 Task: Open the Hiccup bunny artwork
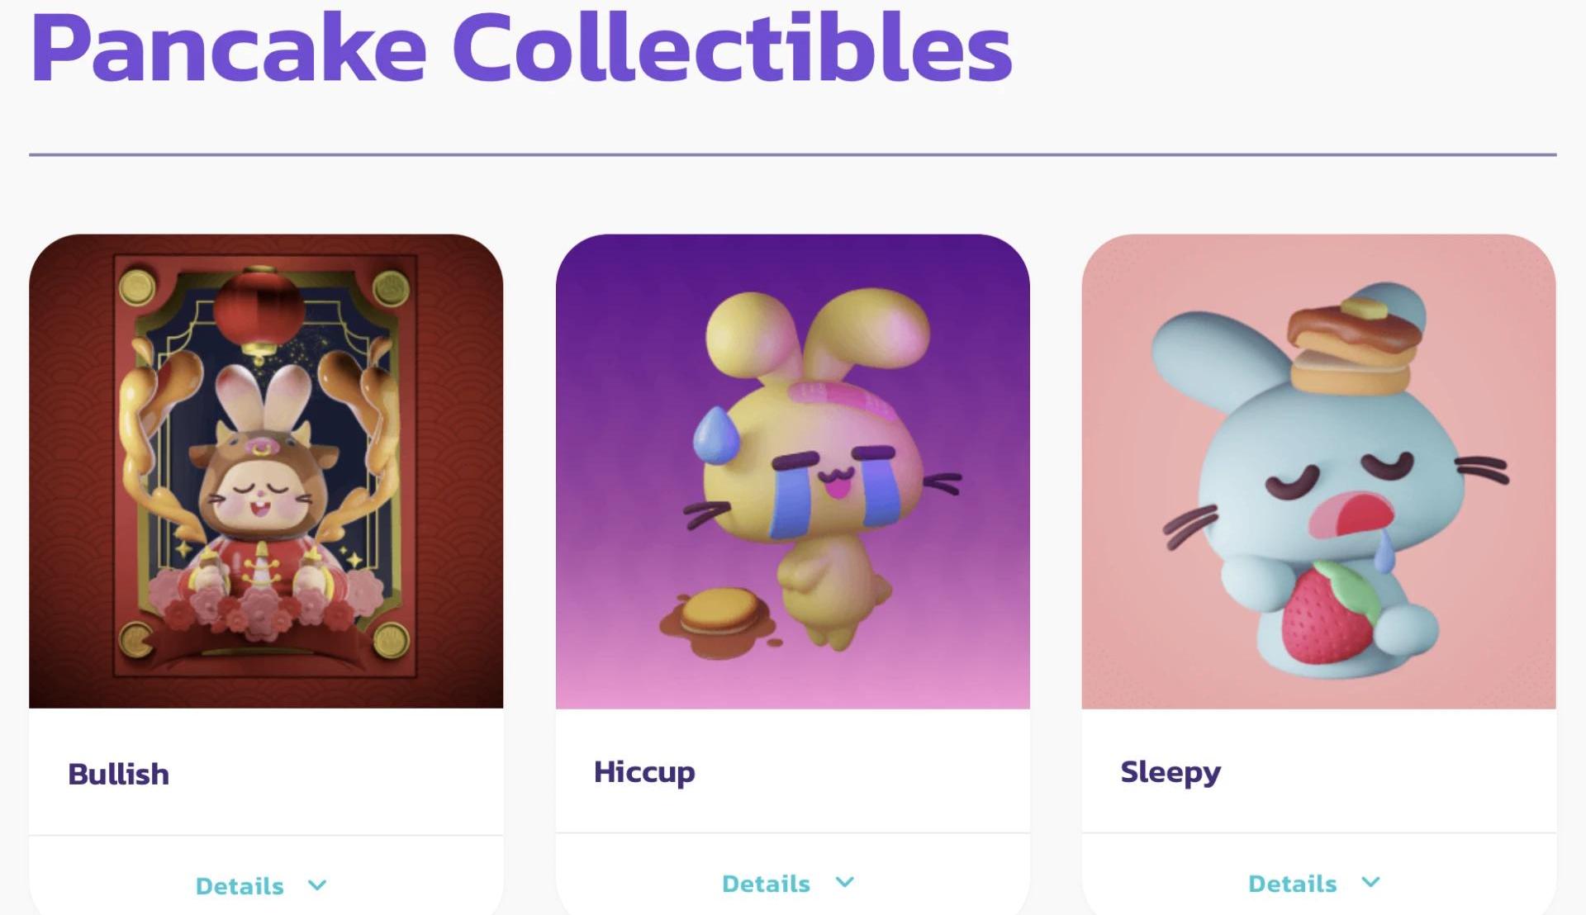click(792, 471)
